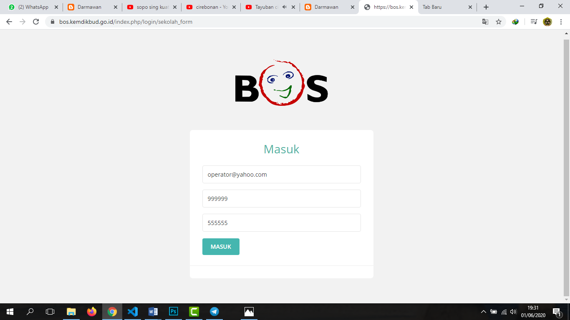This screenshot has width=570, height=320.
Task: Open Photoshop from taskbar
Action: point(174,312)
